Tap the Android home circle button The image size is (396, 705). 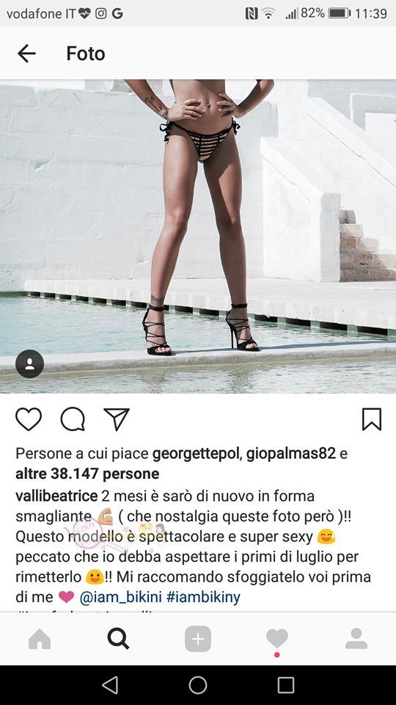pos(198,685)
